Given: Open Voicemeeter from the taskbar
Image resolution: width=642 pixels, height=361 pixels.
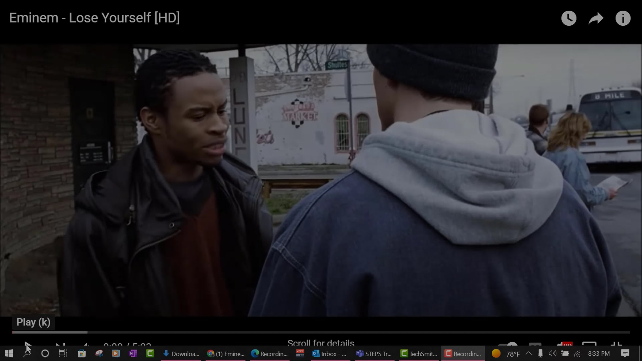Looking at the screenshot, I should [300, 354].
